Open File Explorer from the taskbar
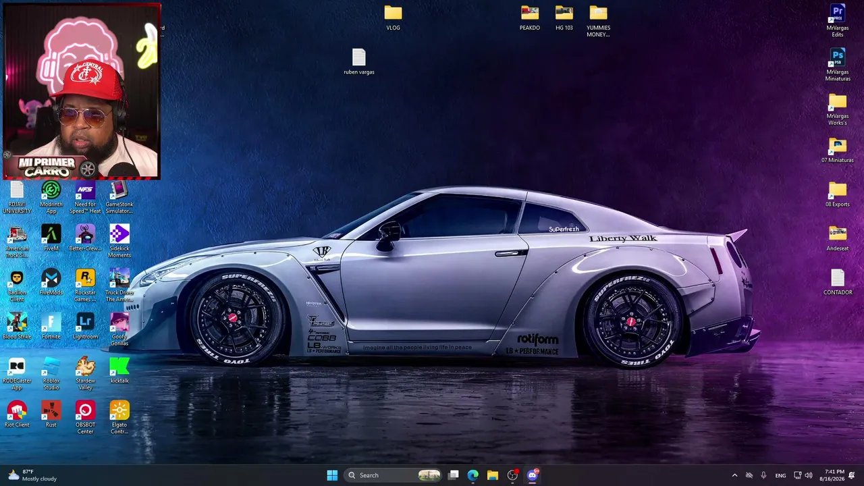This screenshot has width=864, height=486. pyautogui.click(x=493, y=475)
